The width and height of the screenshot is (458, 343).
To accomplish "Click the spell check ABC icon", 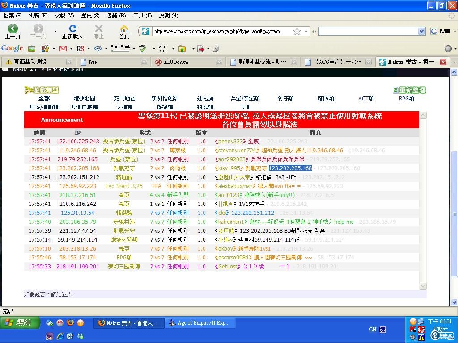I will pos(143,49).
